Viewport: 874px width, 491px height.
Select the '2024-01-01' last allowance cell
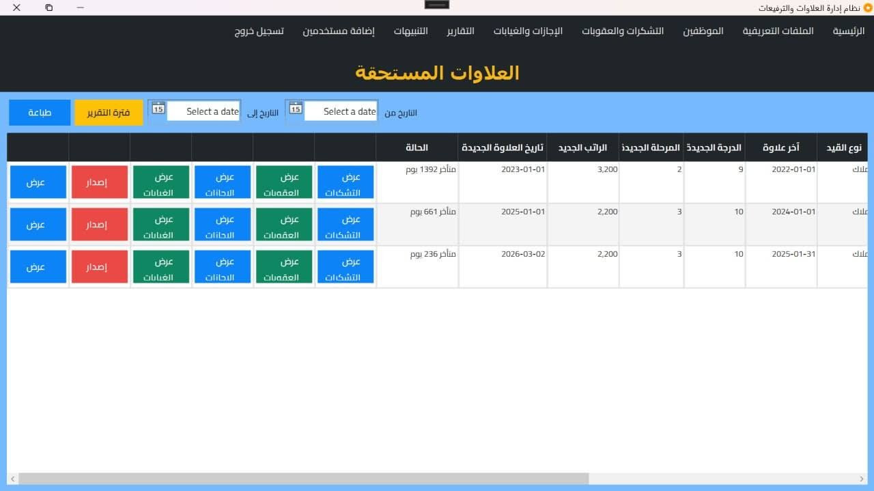pyautogui.click(x=781, y=225)
